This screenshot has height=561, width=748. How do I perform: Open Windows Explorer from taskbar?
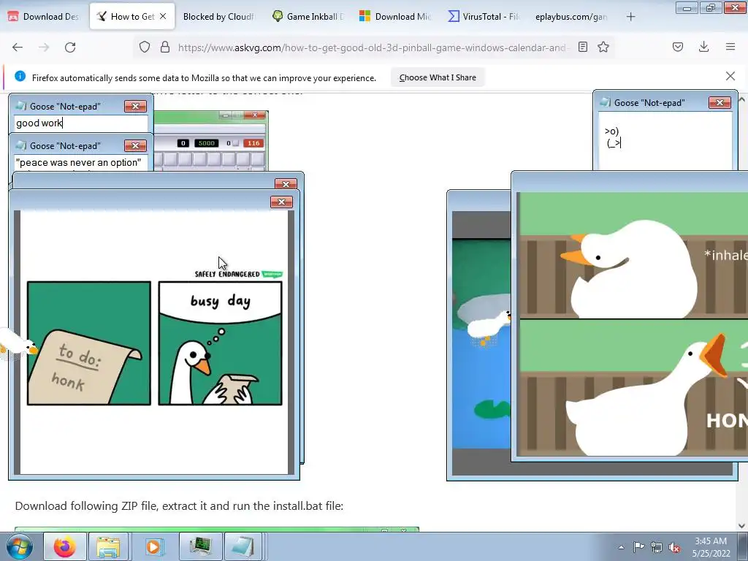click(108, 546)
